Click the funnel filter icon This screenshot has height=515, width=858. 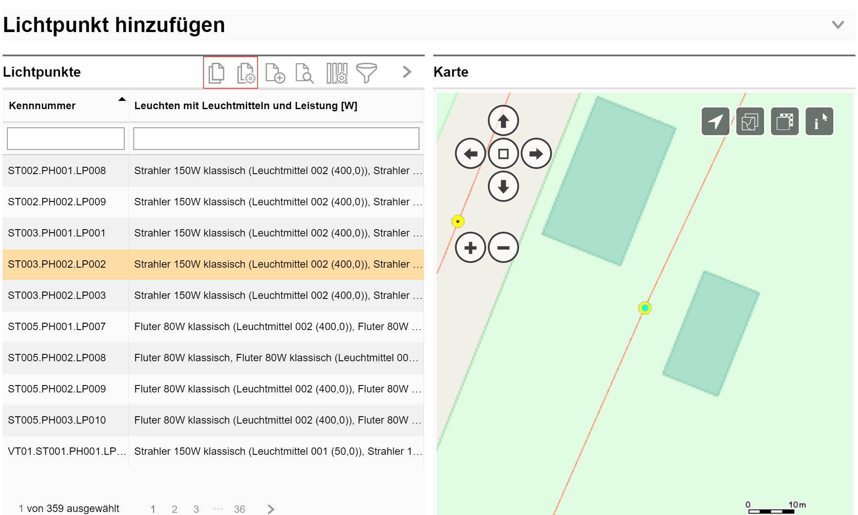point(366,73)
